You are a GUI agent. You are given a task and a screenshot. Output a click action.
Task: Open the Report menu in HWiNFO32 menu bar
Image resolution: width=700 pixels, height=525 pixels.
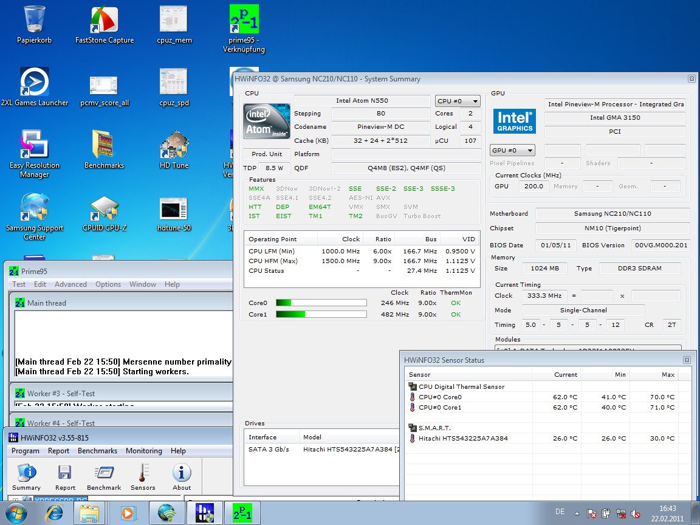click(58, 451)
